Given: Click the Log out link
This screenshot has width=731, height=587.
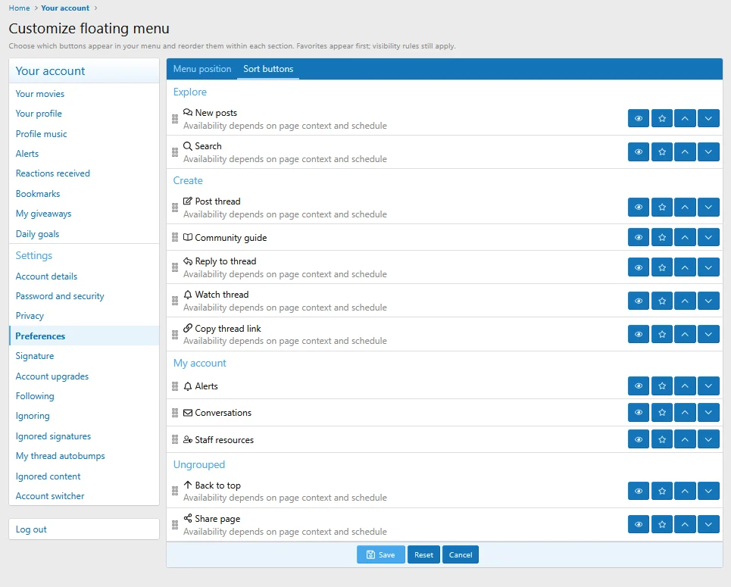Looking at the screenshot, I should (x=84, y=529).
